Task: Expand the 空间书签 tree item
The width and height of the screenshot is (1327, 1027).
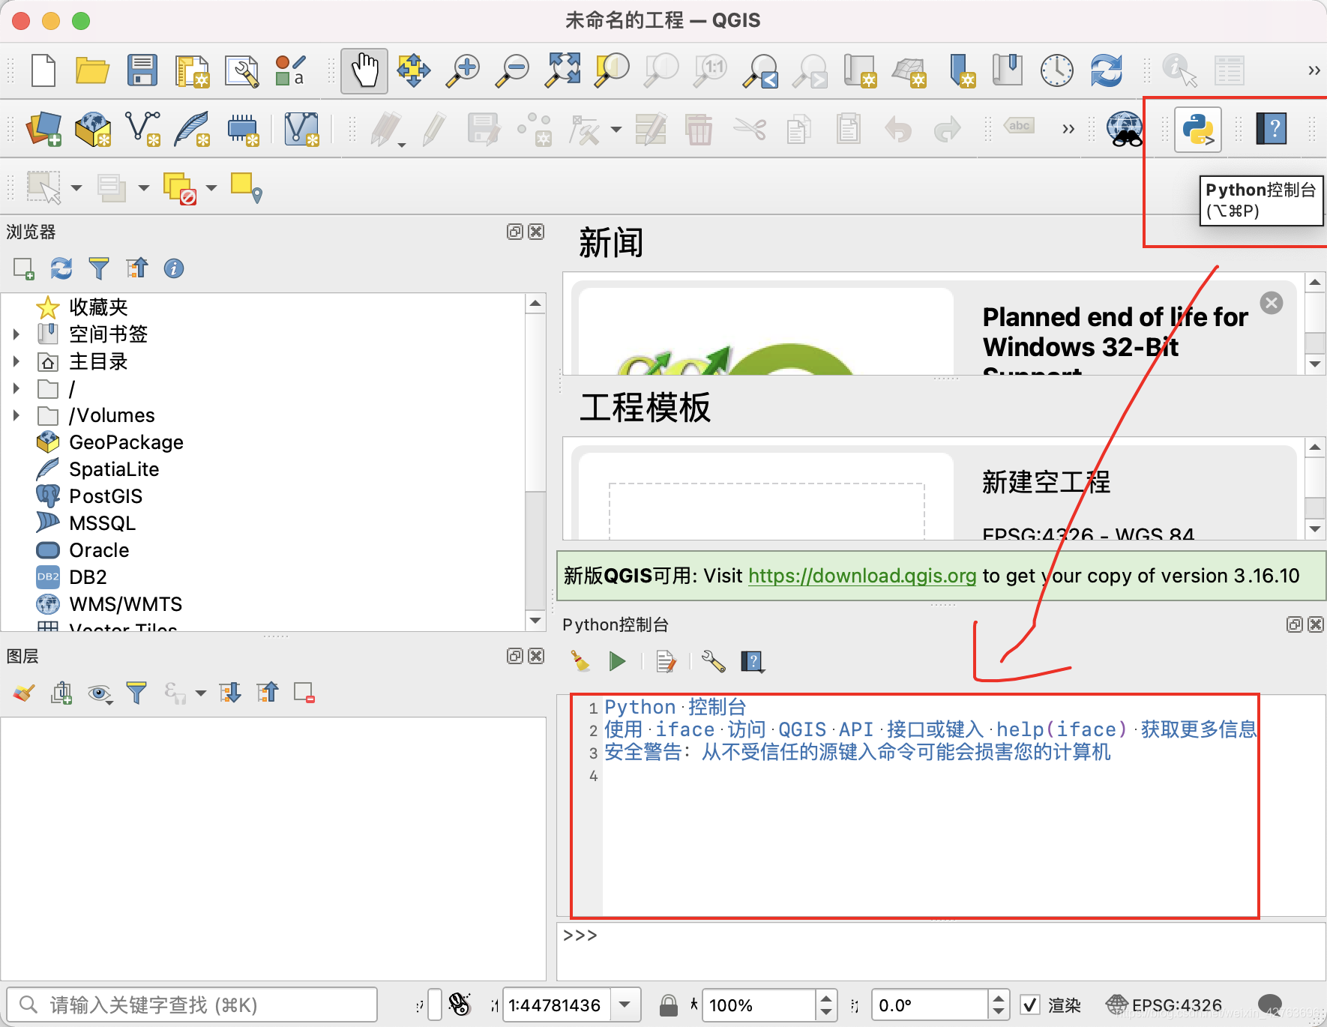Action: coord(16,334)
